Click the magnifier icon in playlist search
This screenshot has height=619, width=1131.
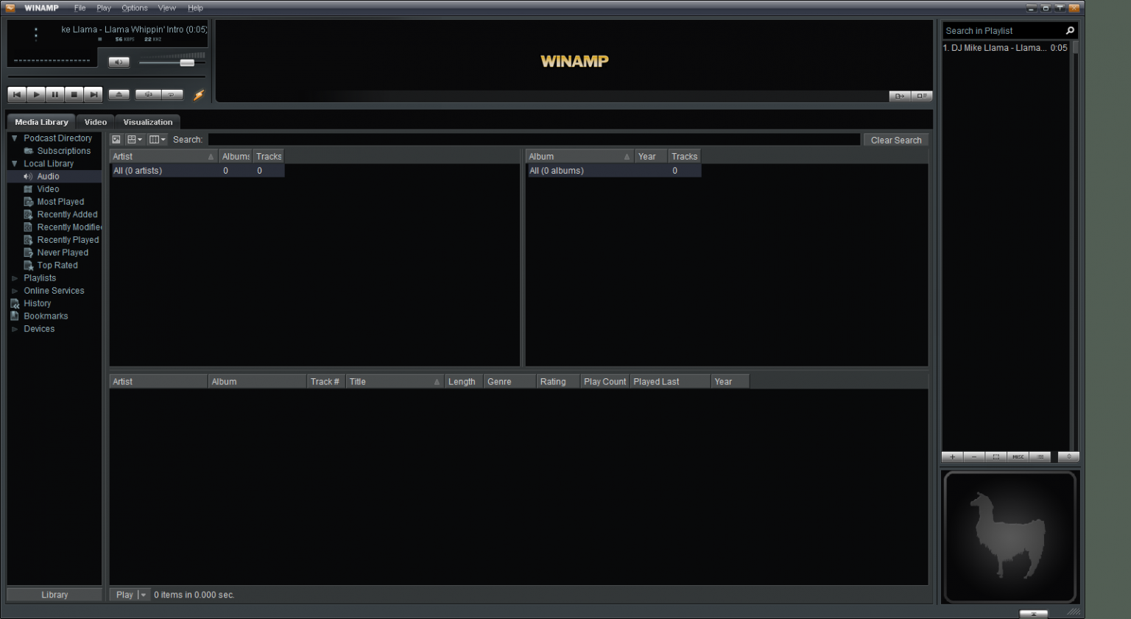click(x=1070, y=30)
